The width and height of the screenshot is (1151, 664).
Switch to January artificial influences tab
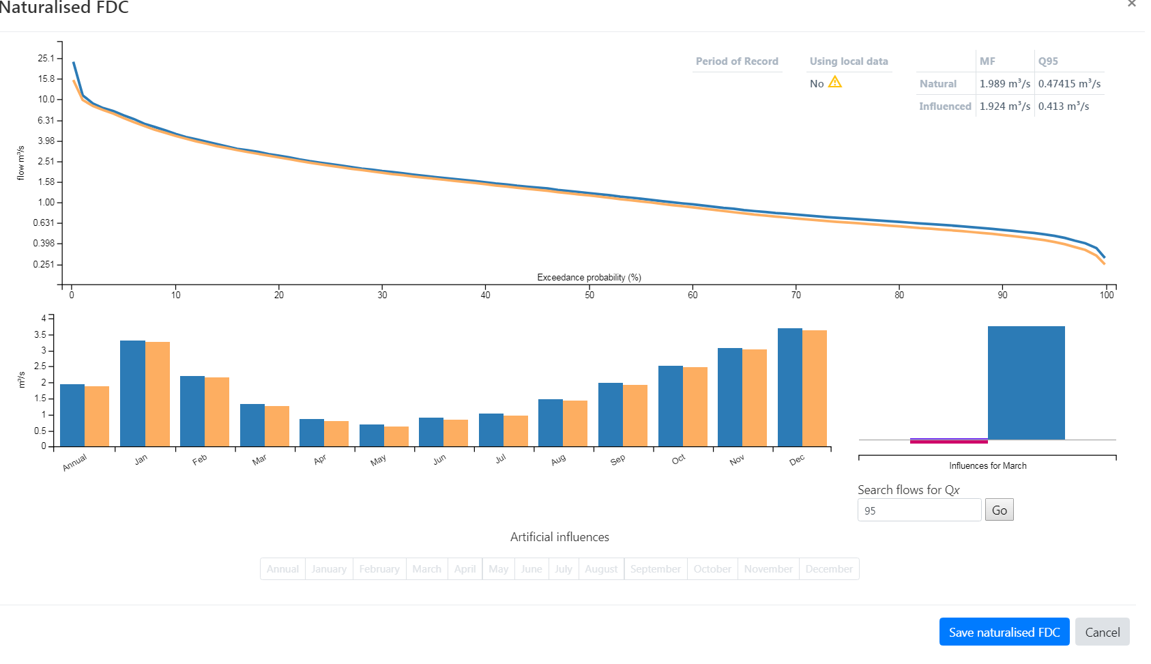329,569
